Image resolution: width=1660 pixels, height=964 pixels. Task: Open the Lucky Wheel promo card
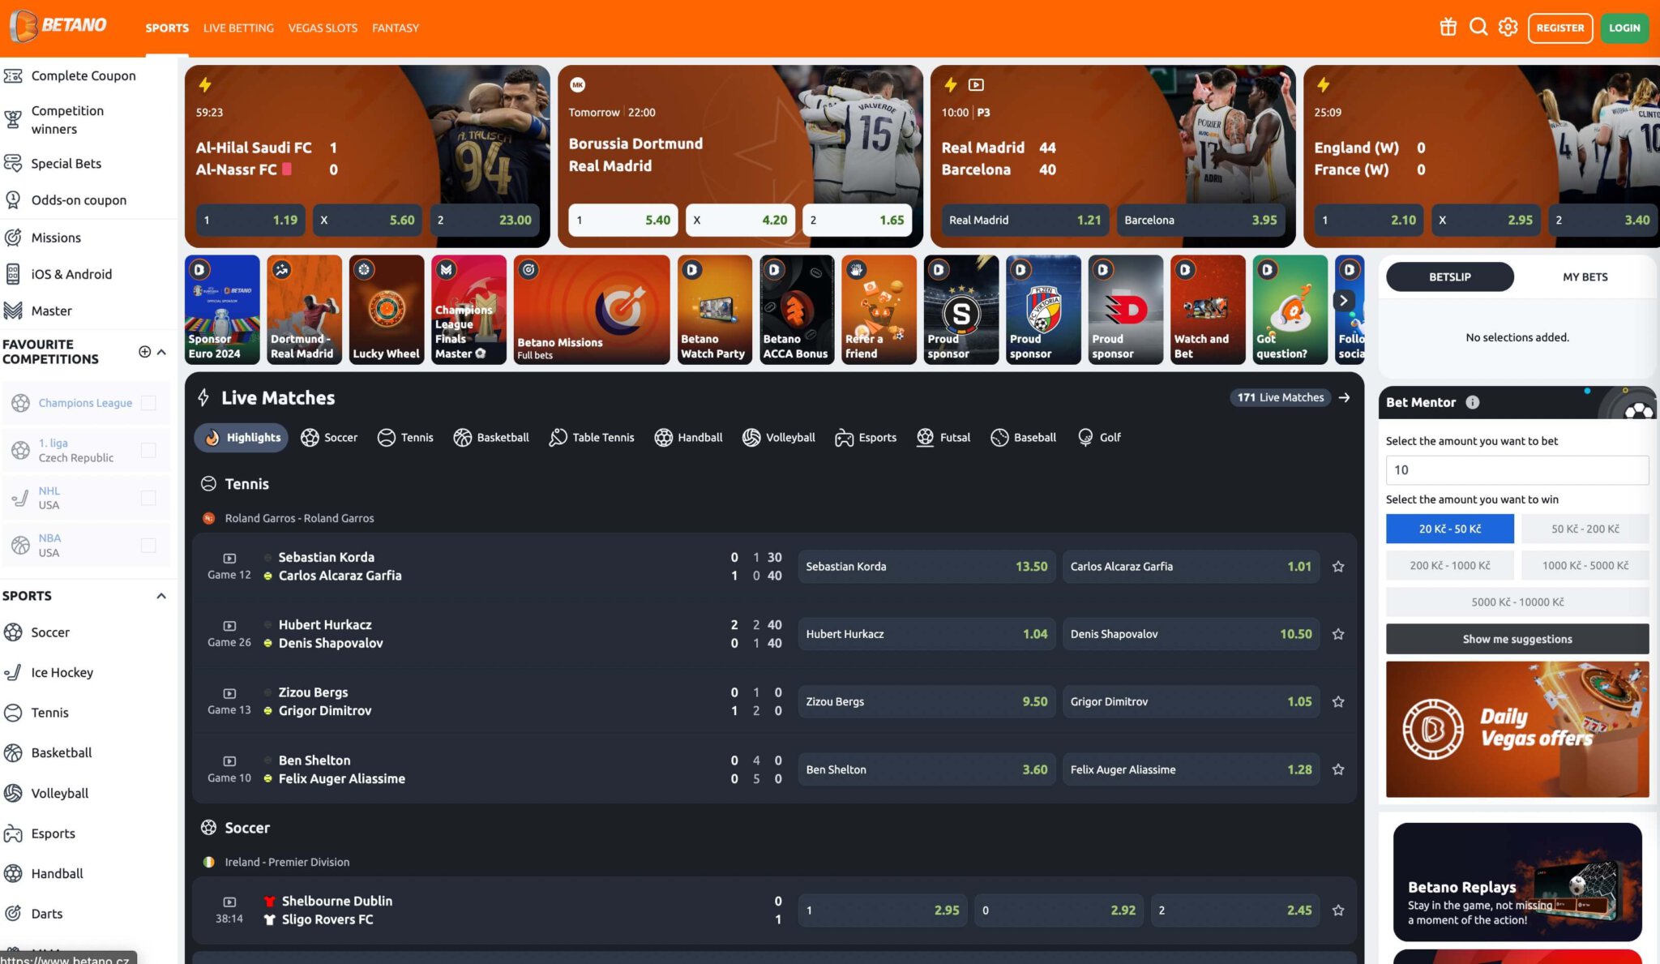[387, 310]
